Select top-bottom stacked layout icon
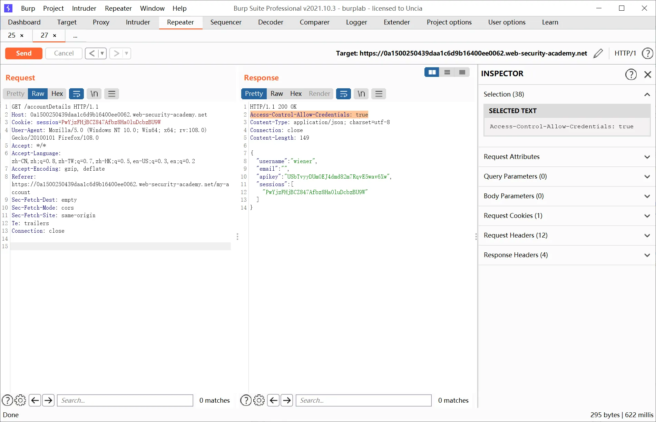Screen dimensions: 656x422 point(447,72)
